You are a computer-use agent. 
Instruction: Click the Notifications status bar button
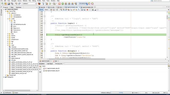coord(7,93)
